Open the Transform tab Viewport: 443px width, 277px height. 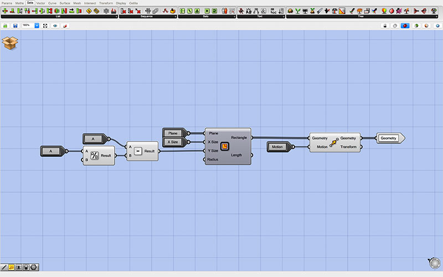(x=106, y=3)
